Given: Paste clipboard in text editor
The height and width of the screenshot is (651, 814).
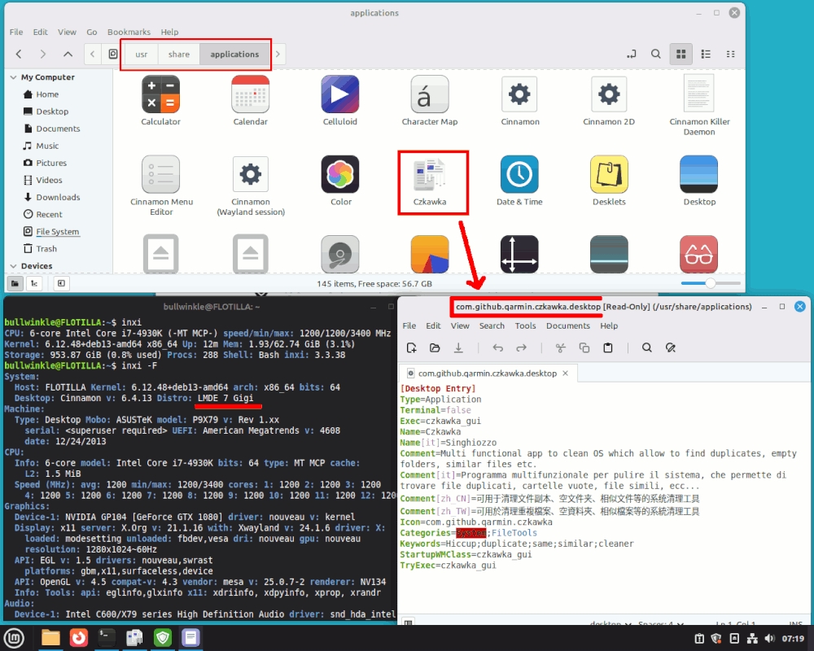Looking at the screenshot, I should pyautogui.click(x=608, y=347).
